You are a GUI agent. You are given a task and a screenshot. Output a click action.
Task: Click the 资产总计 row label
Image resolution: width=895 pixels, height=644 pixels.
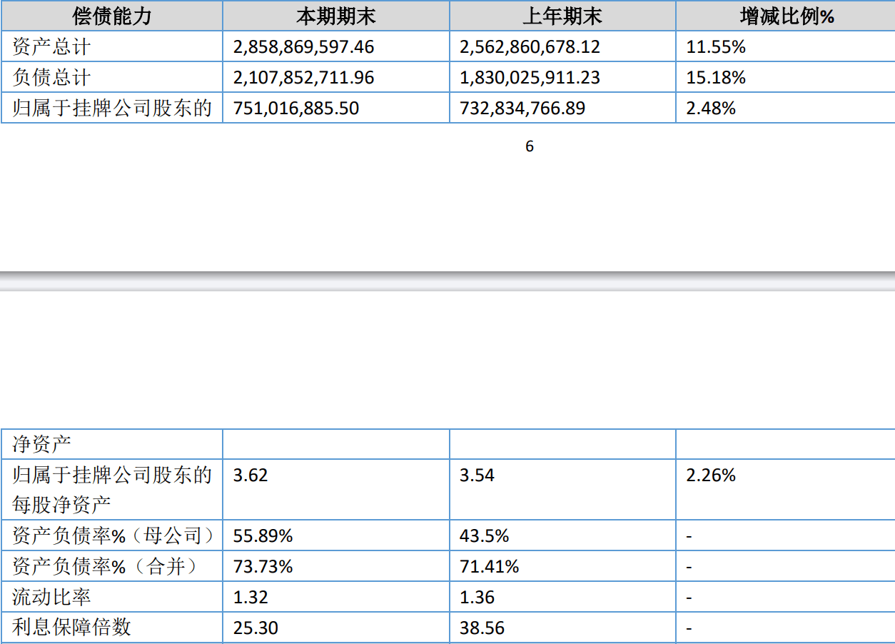pos(52,47)
